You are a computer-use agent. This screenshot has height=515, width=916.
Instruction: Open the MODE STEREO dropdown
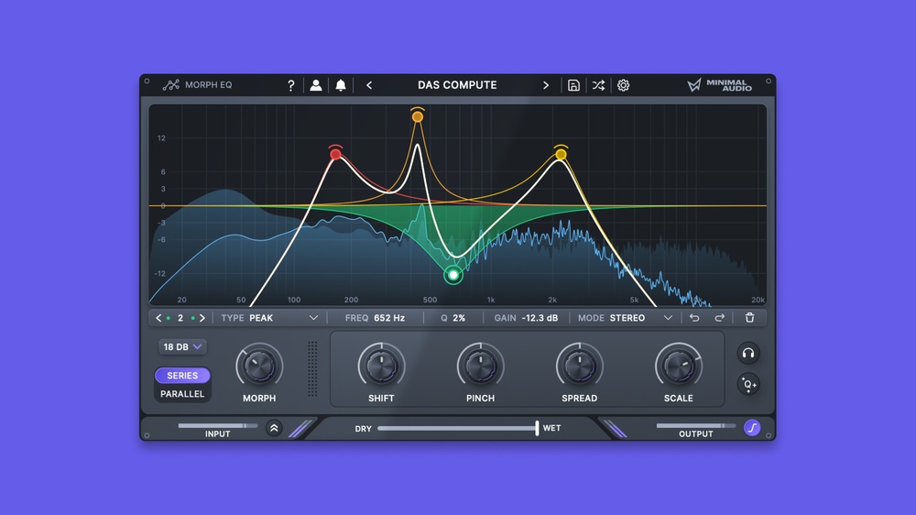pos(625,318)
